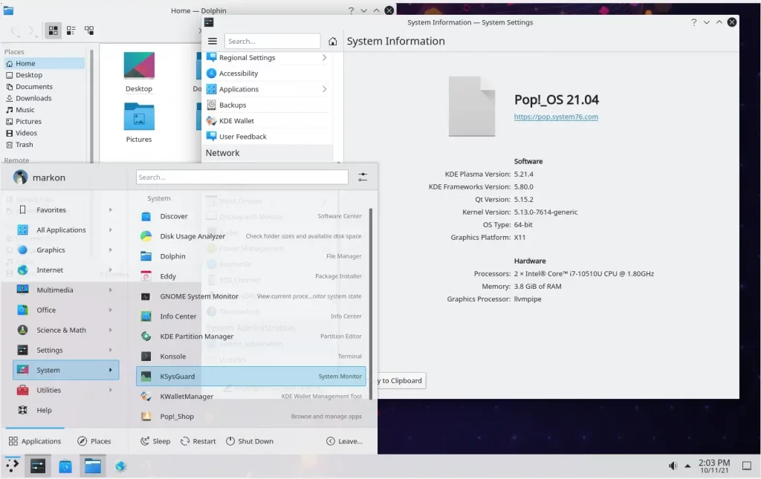Switch Dolphin to icons view mode
Image resolution: width=761 pixels, height=479 pixels.
pos(53,30)
